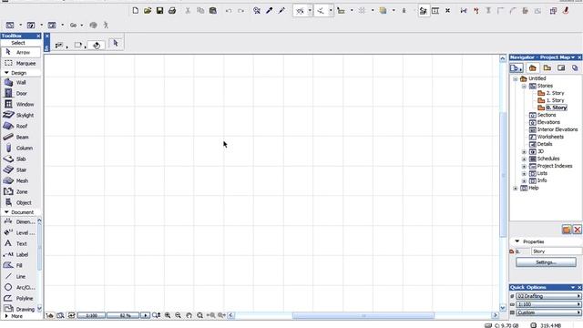Expand the 3D tree node

[x=524, y=152]
